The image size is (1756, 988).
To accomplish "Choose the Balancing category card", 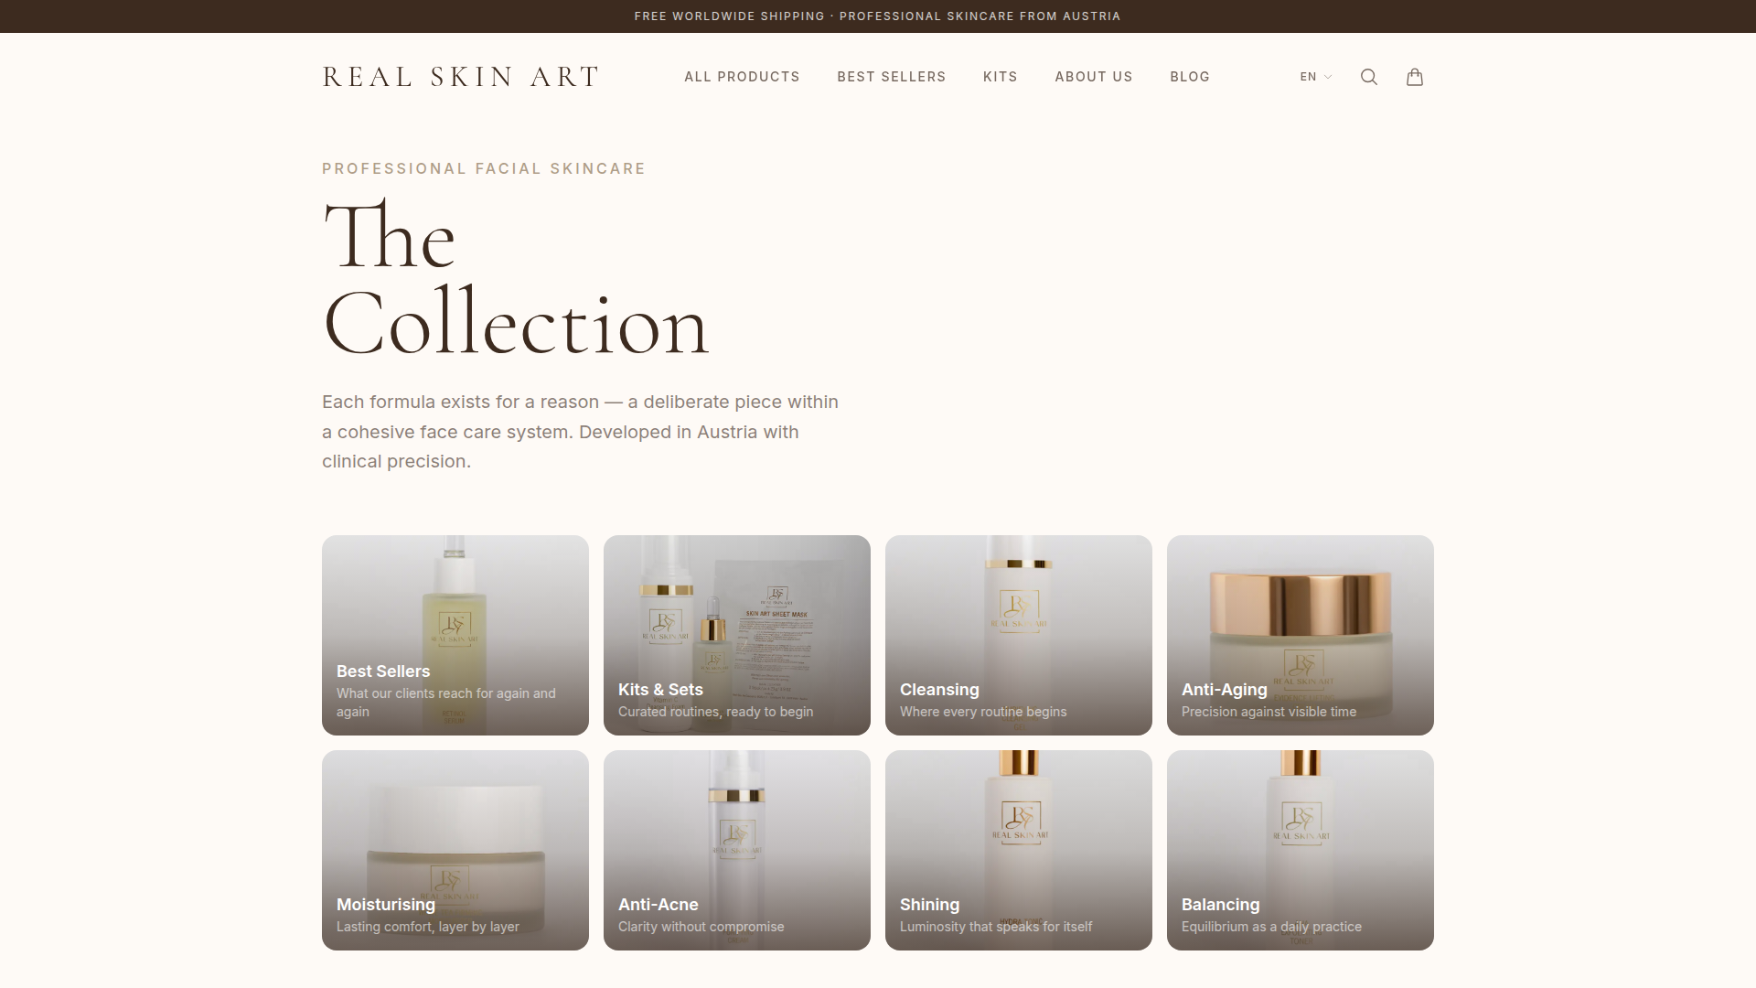I will coord(1301,850).
